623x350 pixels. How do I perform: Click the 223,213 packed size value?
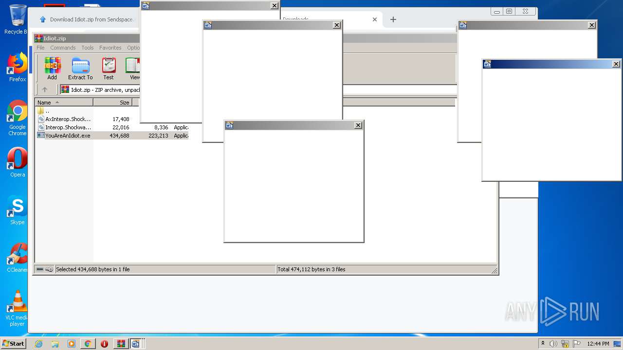click(158, 136)
